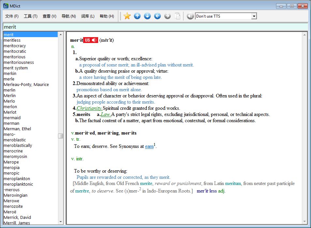The width and height of the screenshot is (311, 228).
Task: Click the Law label link
Action: 106,114
